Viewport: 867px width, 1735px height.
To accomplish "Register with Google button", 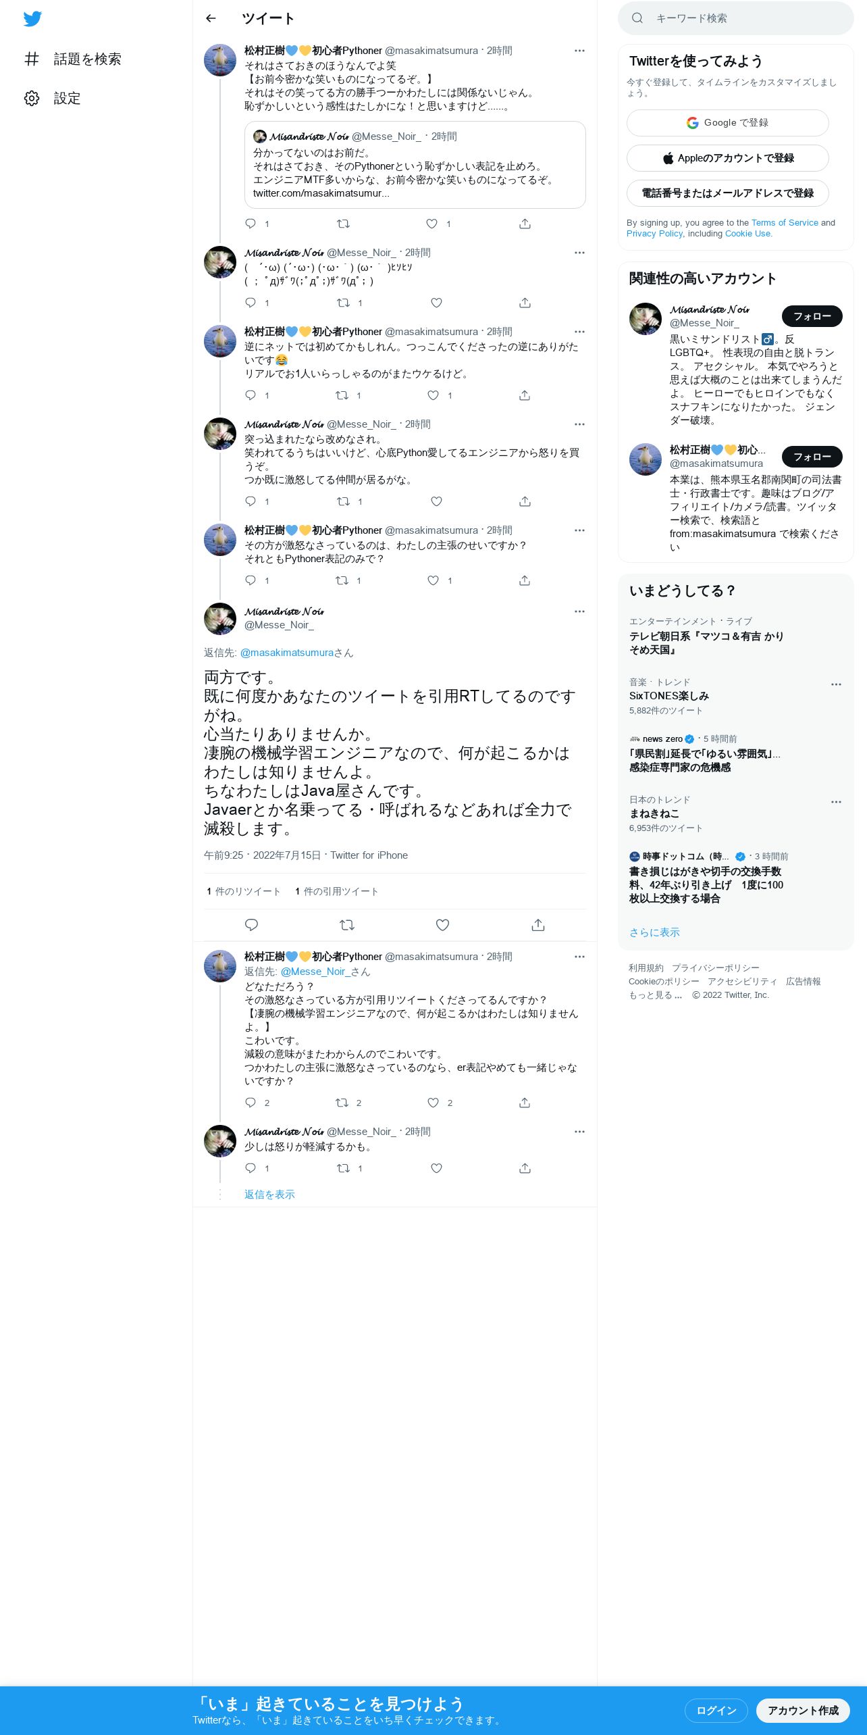I will 727,123.
